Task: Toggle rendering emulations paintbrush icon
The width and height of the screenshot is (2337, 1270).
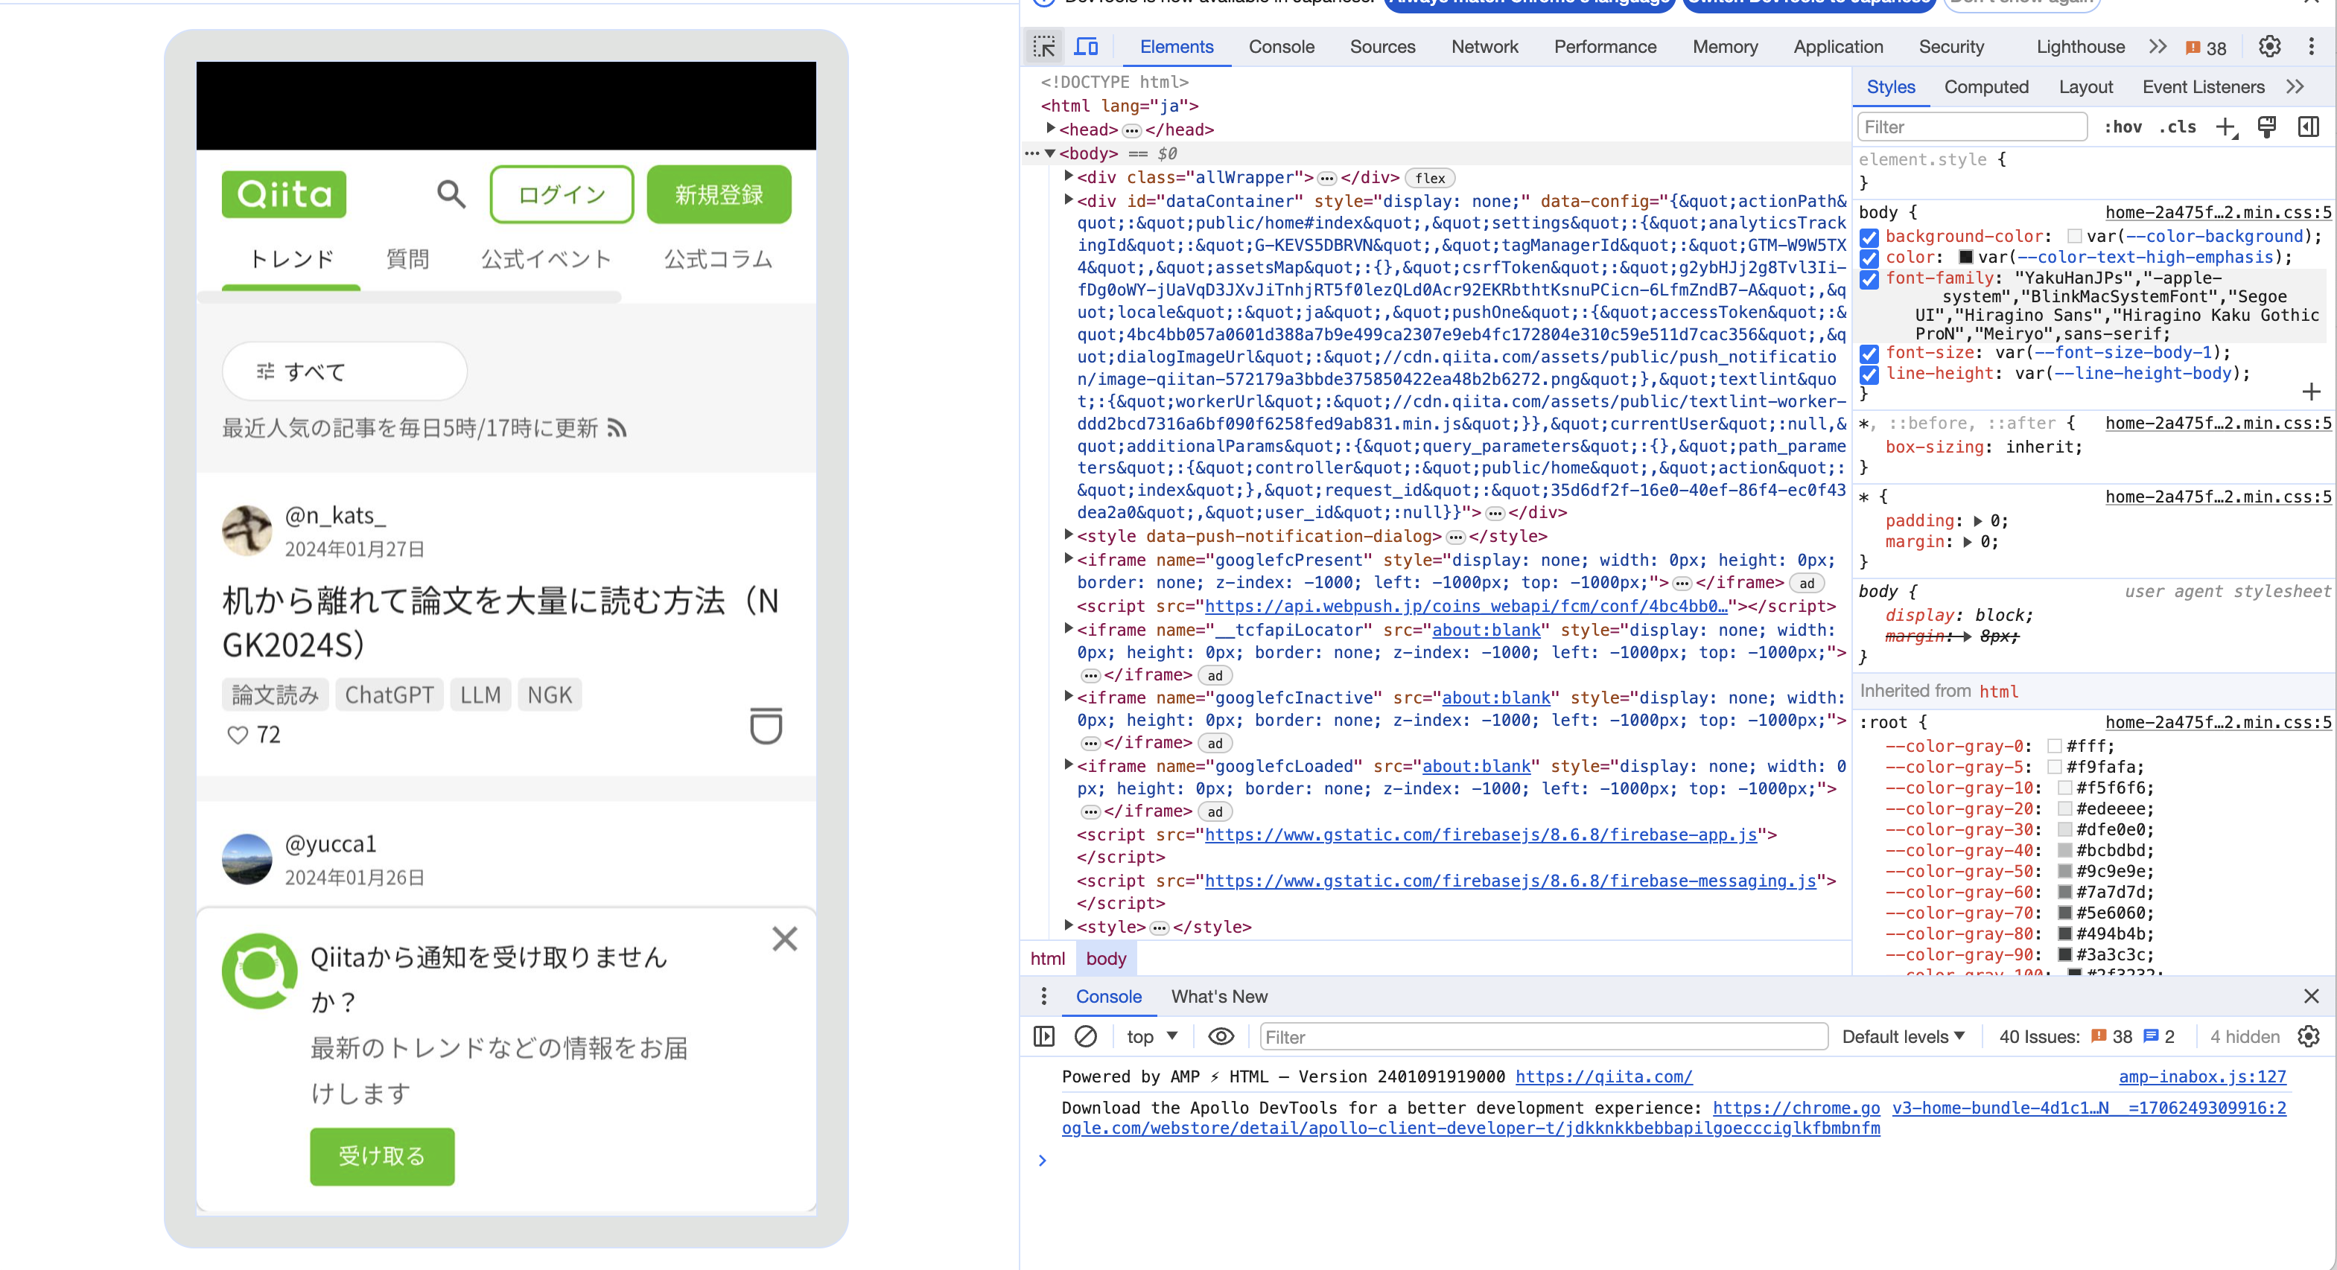Action: coord(2266,127)
